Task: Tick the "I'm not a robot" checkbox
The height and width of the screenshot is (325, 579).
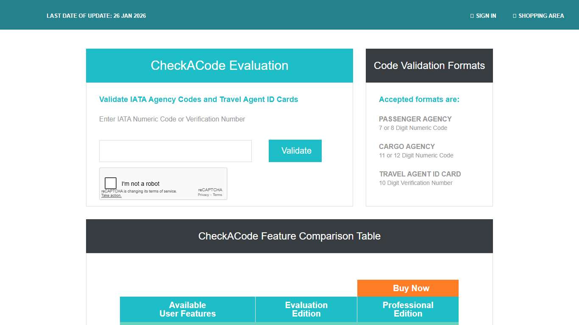Action: point(111,183)
